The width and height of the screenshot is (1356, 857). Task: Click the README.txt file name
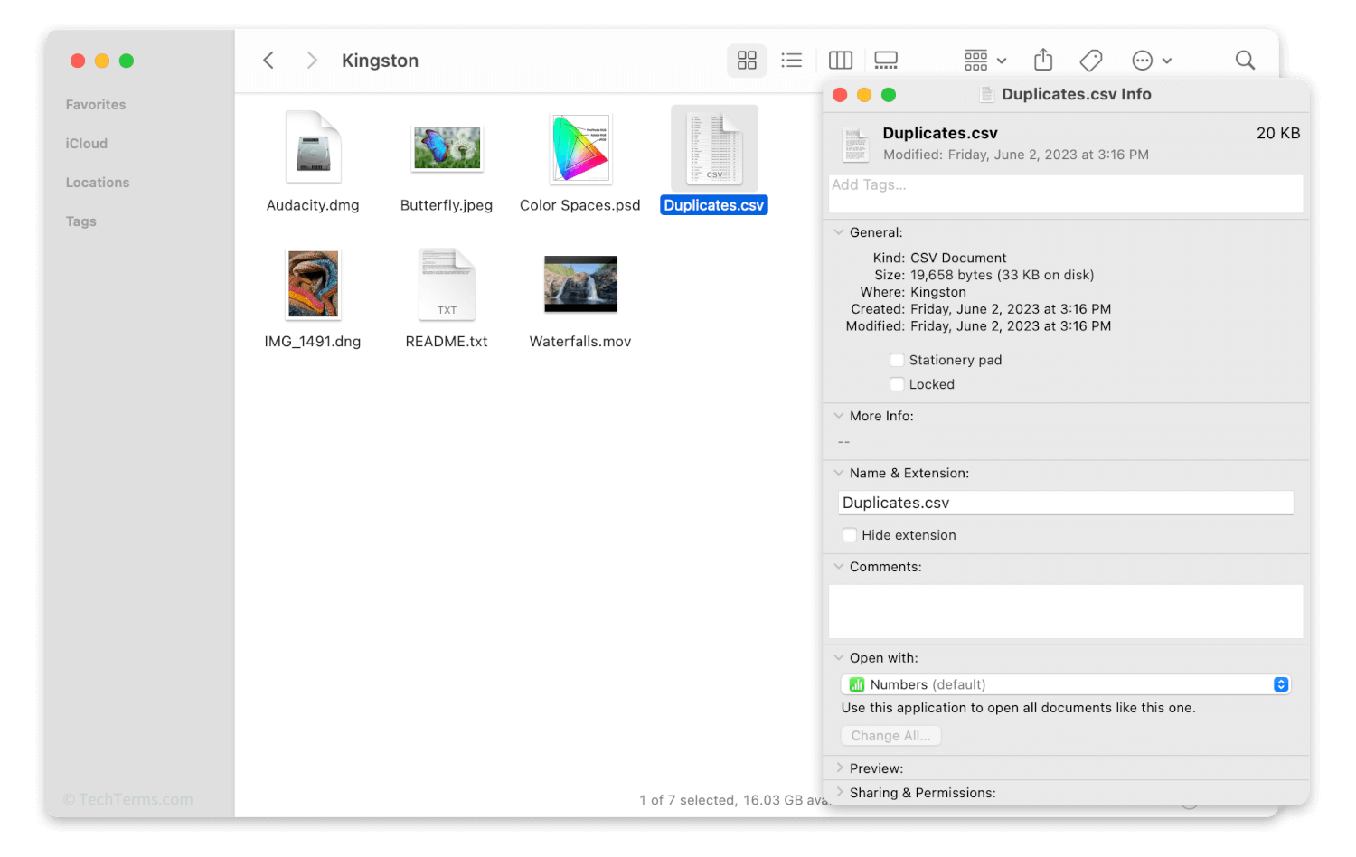[x=447, y=342]
